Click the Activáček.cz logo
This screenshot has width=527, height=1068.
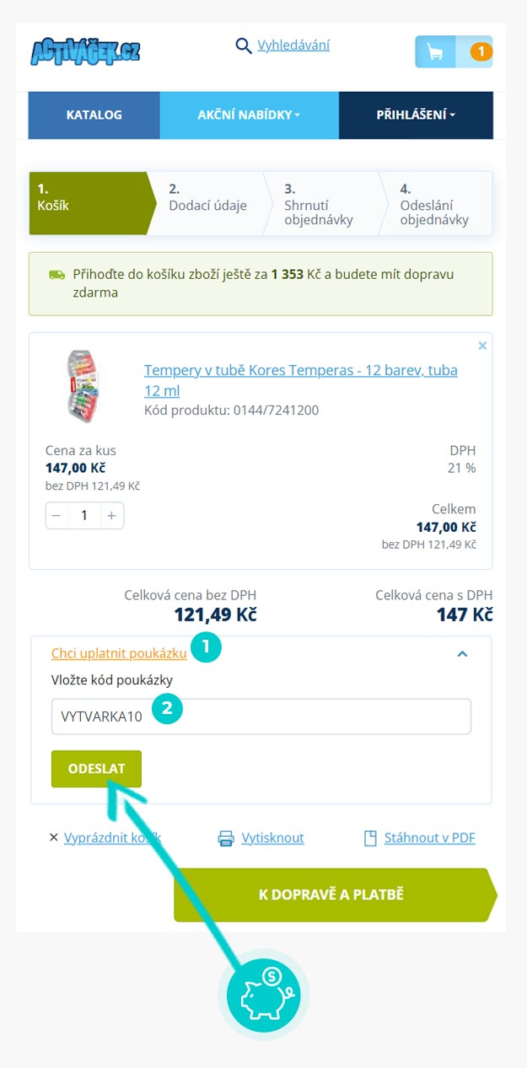point(85,52)
